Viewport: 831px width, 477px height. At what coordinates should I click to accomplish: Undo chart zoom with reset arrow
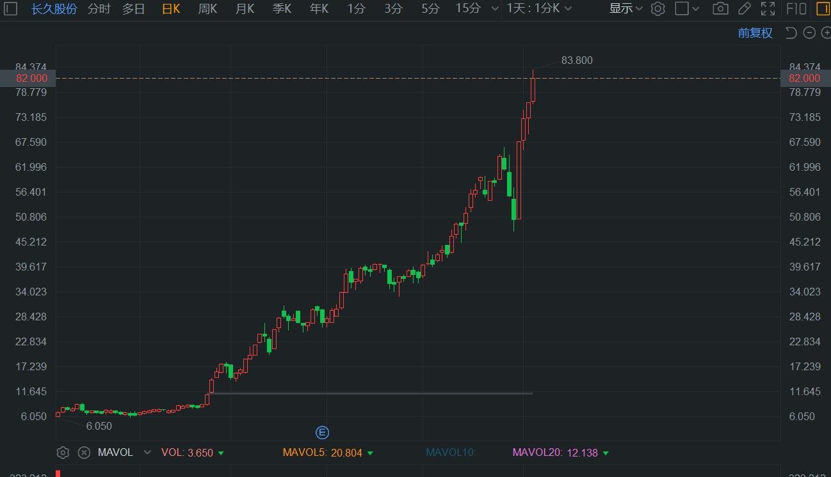(791, 33)
